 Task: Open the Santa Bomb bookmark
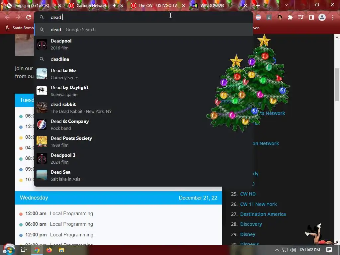point(19,28)
